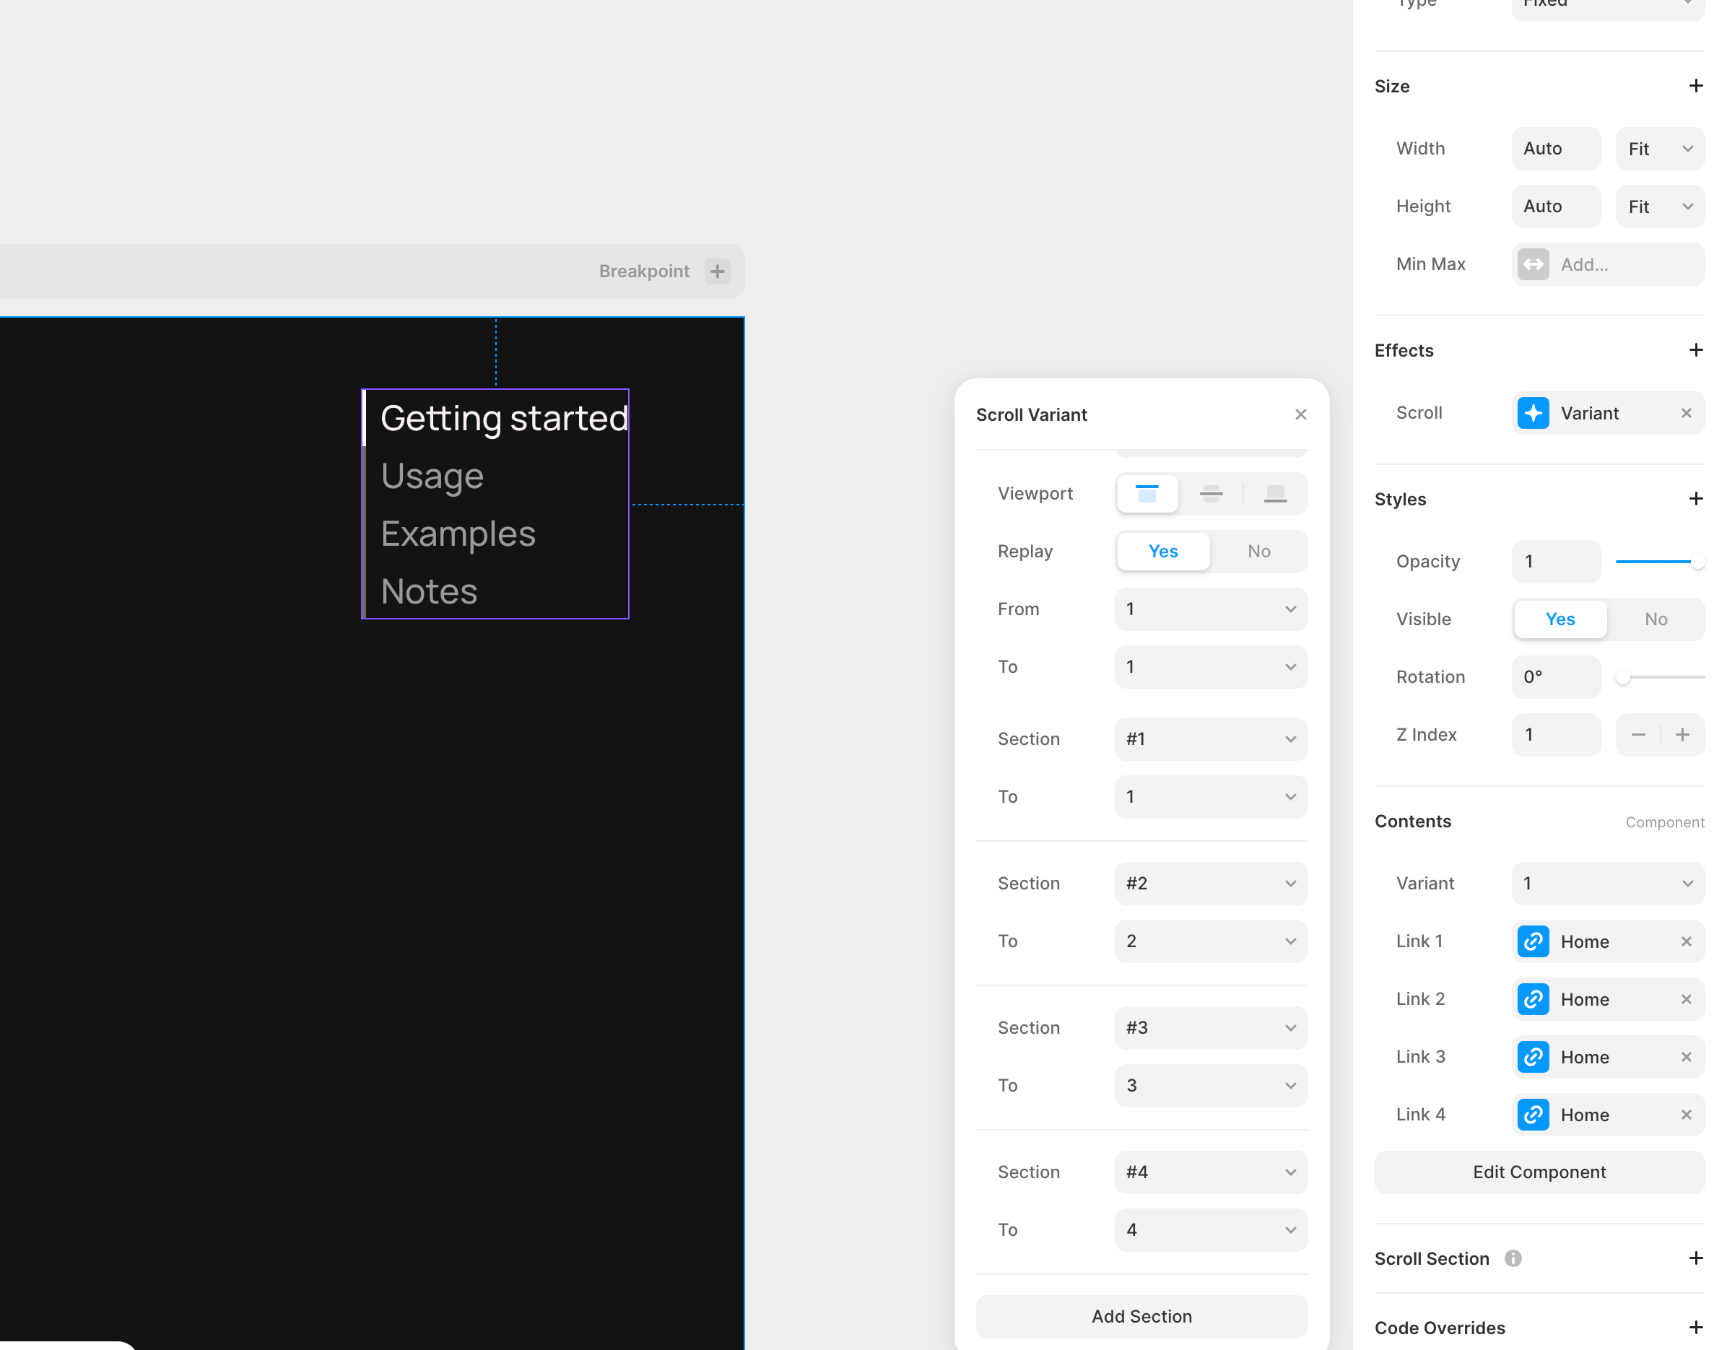1727x1350 pixels.
Task: Increase Z Index with plus button
Action: (x=1683, y=735)
